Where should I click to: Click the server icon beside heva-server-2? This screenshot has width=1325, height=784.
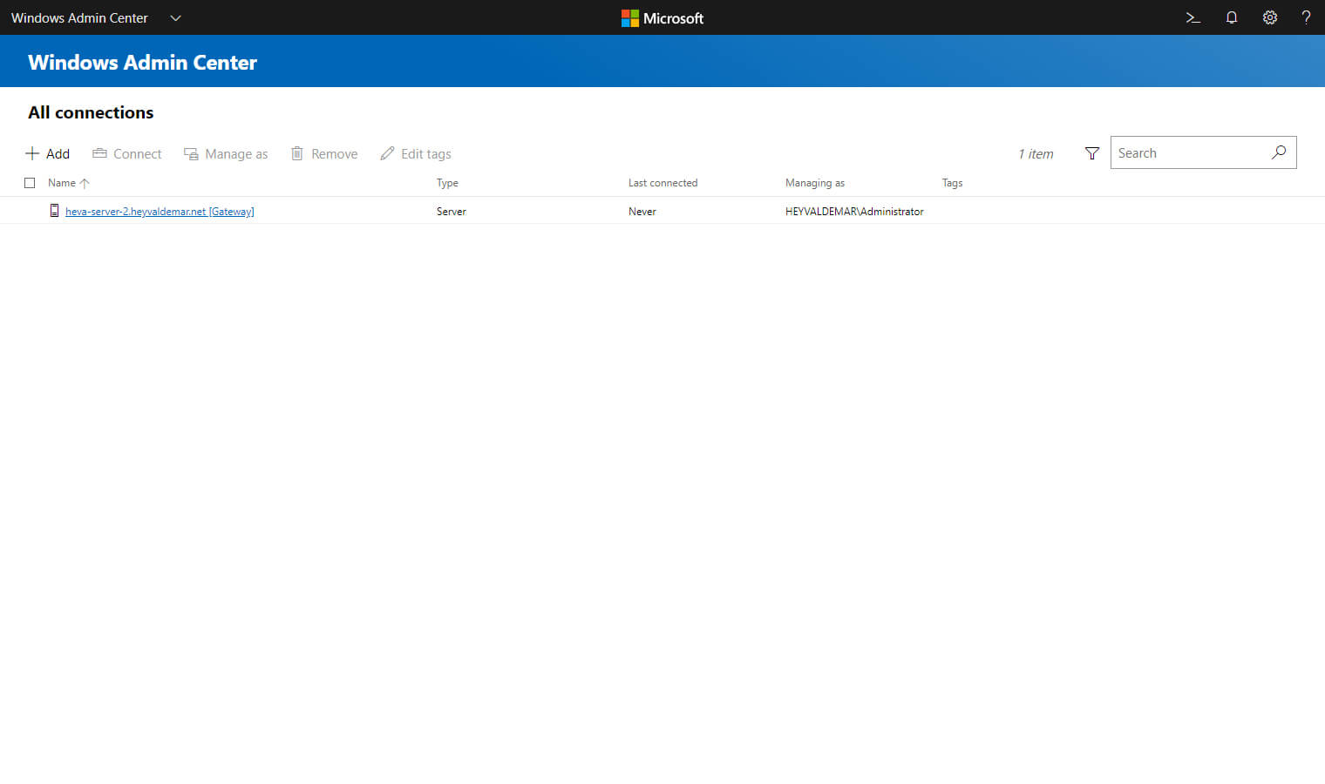coord(54,211)
